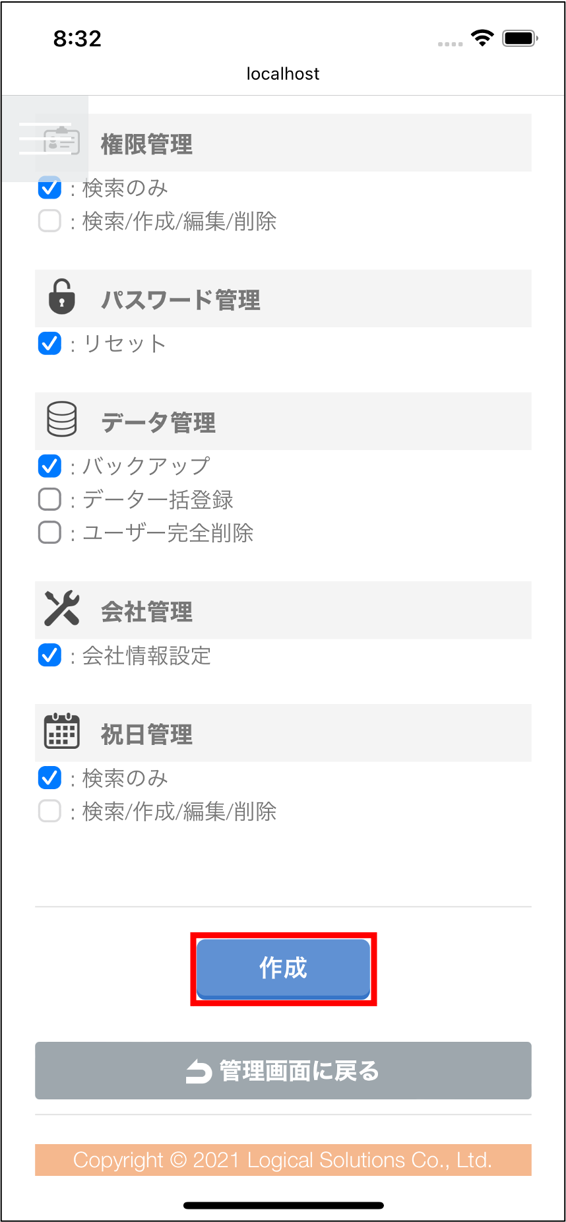The width and height of the screenshot is (566, 1222).
Task: Enable 検索/作成/編集/削除 under 権限管理
Action: [50, 221]
